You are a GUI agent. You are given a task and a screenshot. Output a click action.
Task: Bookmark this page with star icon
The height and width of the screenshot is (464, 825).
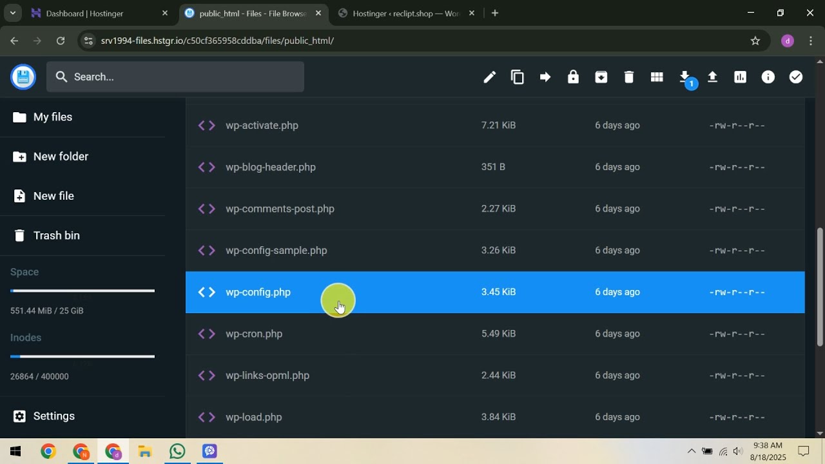click(755, 41)
